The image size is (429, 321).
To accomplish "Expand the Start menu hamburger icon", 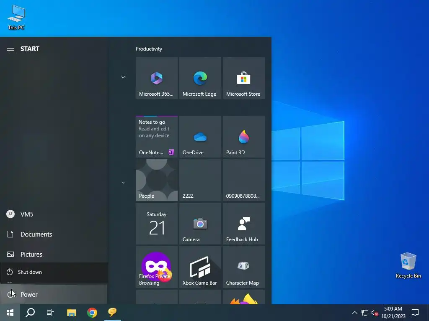I will pos(10,48).
